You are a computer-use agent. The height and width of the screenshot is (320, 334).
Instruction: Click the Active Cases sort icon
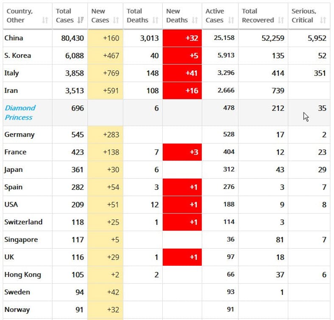tap(231, 20)
